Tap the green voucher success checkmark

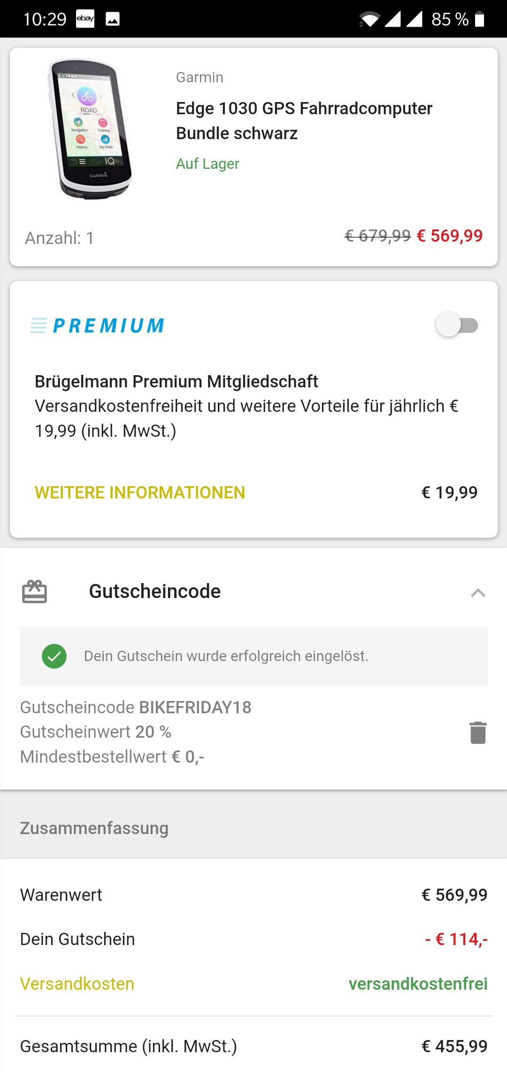(54, 656)
